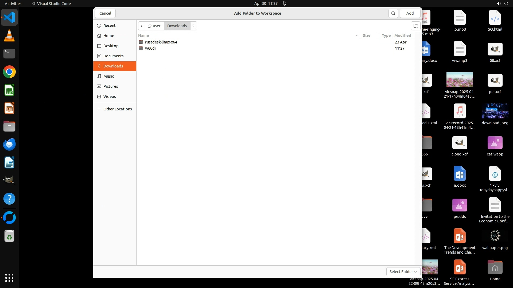The height and width of the screenshot is (288, 513).
Task: Select the rustdesk-linux-x64 folder
Action: [x=161, y=42]
